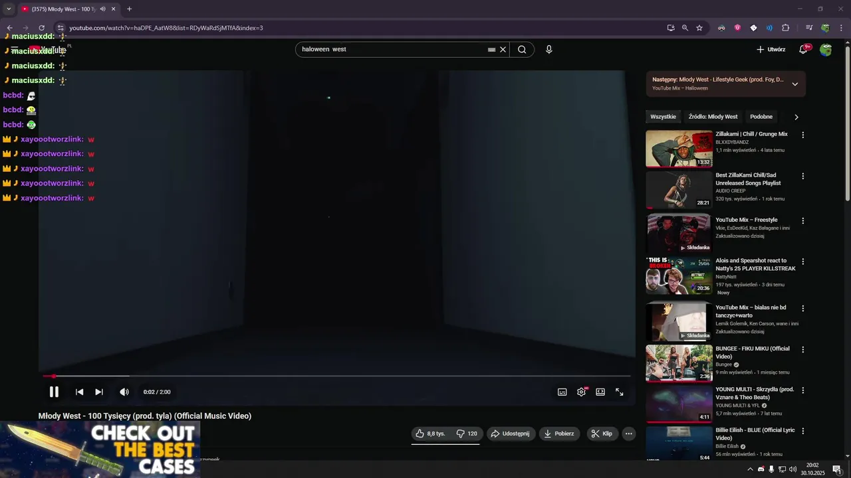This screenshot has width=851, height=478.
Task: Create a clip with Klip button
Action: [602, 434]
